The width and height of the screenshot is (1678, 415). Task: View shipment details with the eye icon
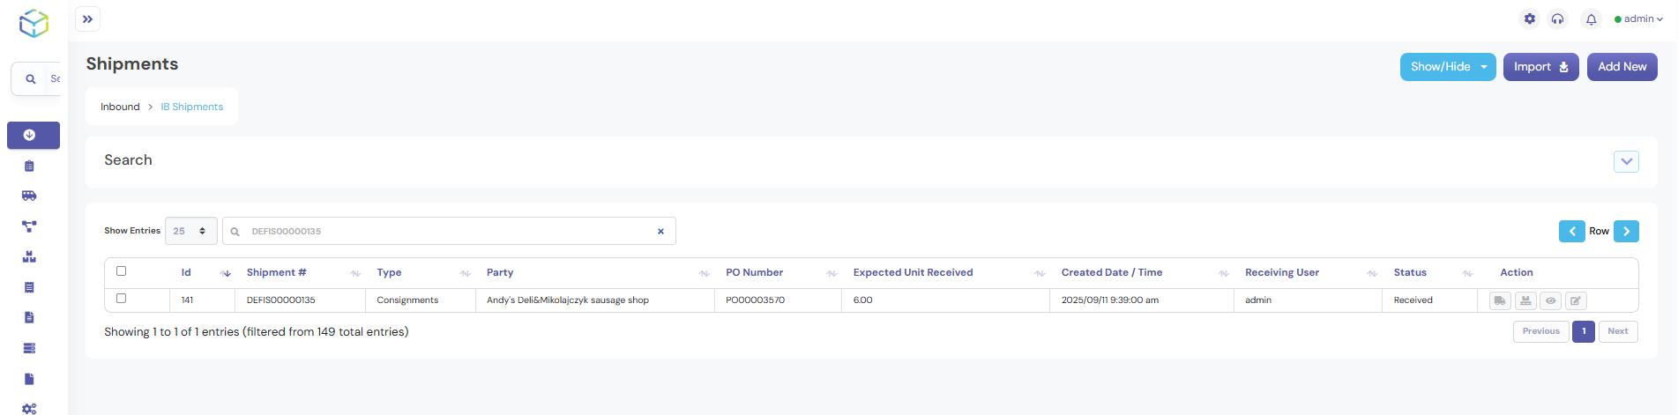click(x=1550, y=300)
